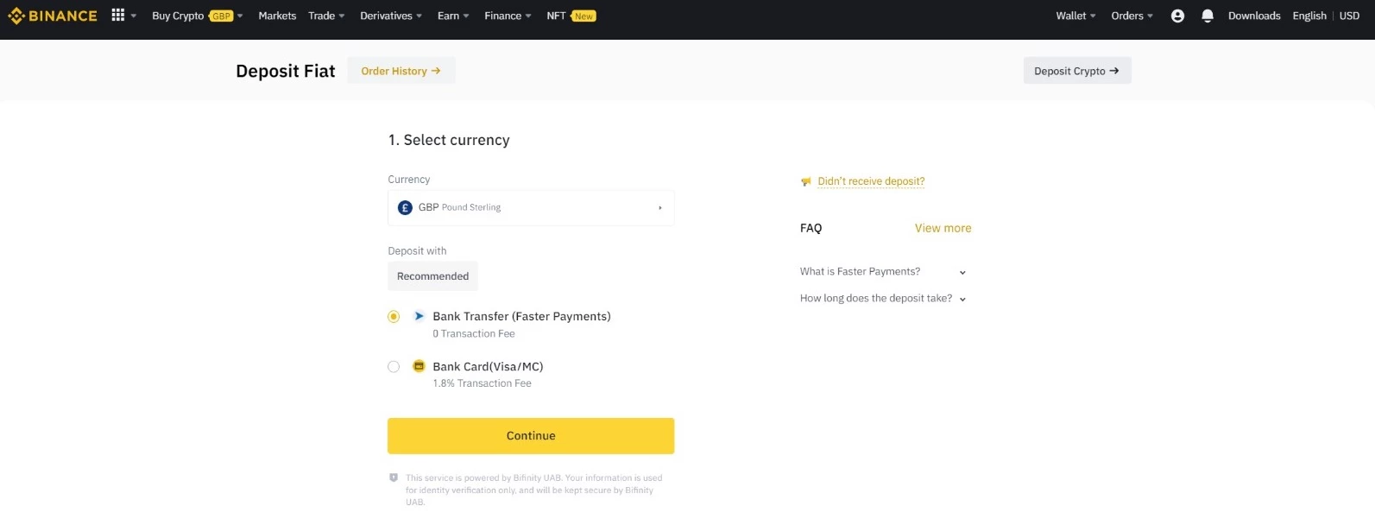Click the Binance logo
The width and height of the screenshot is (1375, 525).
point(52,16)
